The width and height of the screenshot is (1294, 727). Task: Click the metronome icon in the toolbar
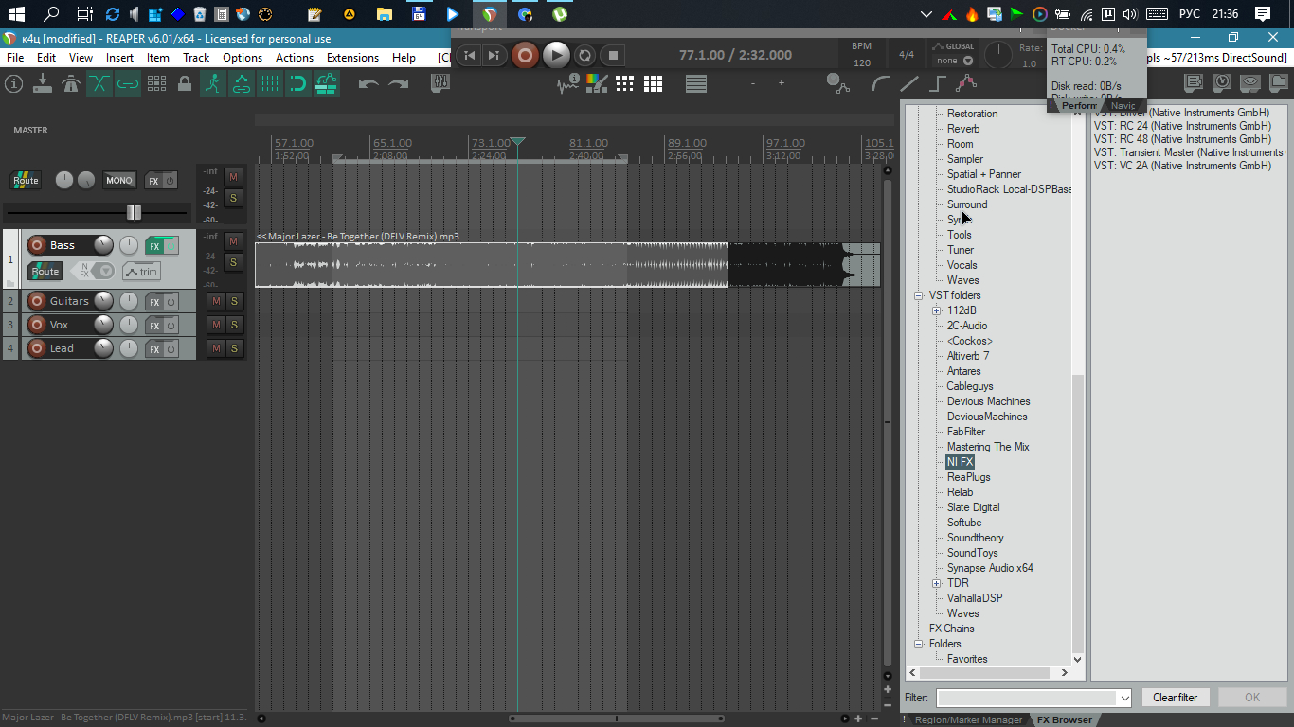pyautogui.click(x=70, y=84)
